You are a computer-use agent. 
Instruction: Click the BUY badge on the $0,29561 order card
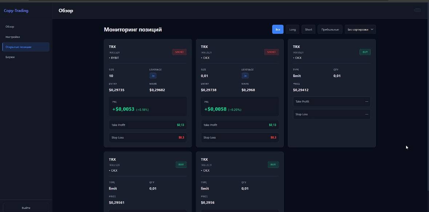click(x=181, y=165)
